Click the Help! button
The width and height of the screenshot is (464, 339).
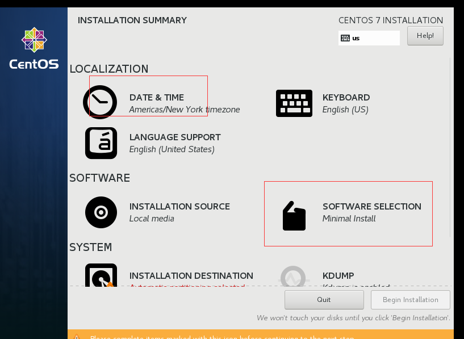point(425,36)
